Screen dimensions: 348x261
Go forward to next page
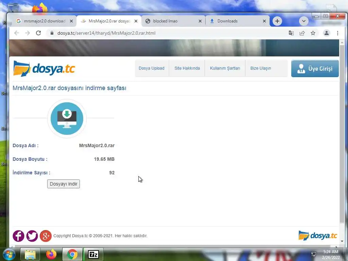coord(27,33)
